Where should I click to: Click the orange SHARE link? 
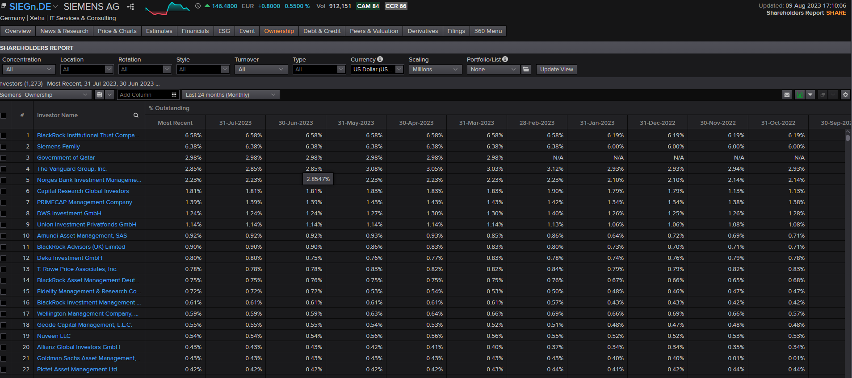click(836, 12)
